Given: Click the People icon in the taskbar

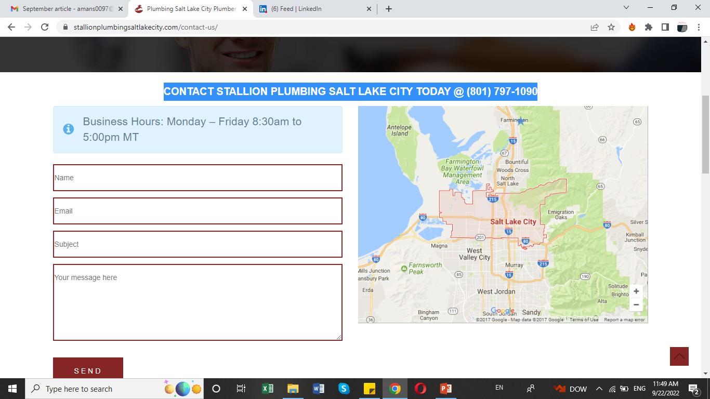Looking at the screenshot, I should [531, 389].
